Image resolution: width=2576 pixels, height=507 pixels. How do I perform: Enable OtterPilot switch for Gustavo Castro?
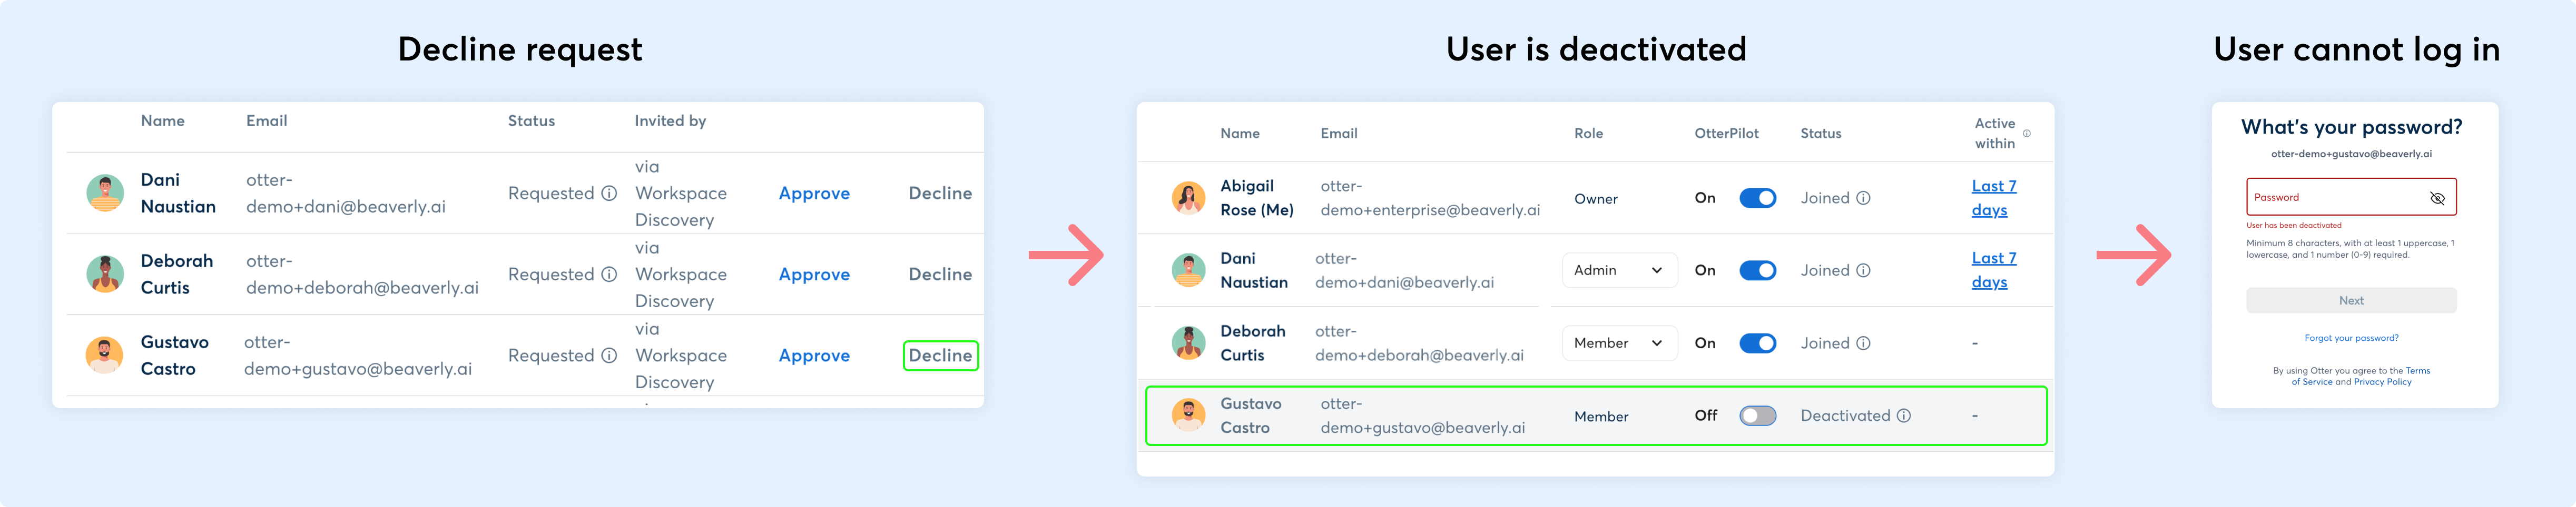(1757, 415)
